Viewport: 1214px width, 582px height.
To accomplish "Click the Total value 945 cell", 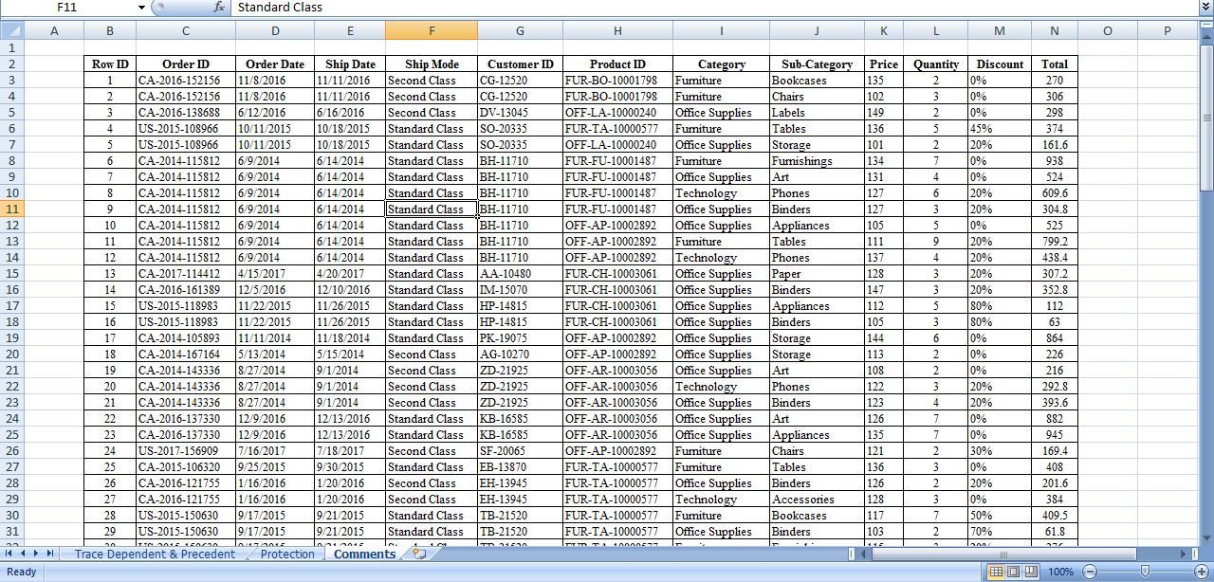I will point(1055,434).
